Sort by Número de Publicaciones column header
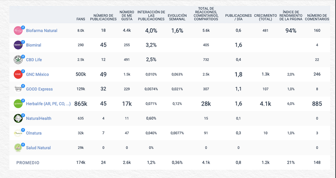The width and height of the screenshot is (336, 178). click(103, 17)
